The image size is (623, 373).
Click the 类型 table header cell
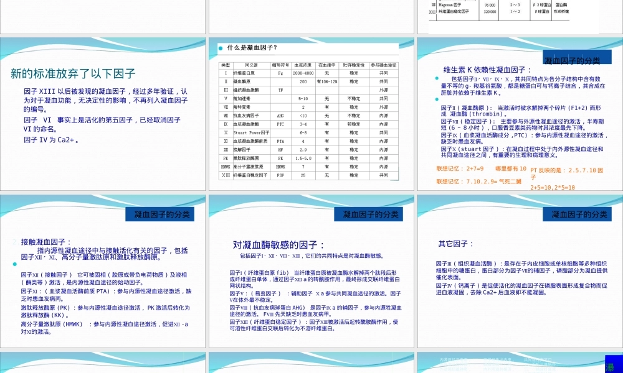click(x=226, y=65)
